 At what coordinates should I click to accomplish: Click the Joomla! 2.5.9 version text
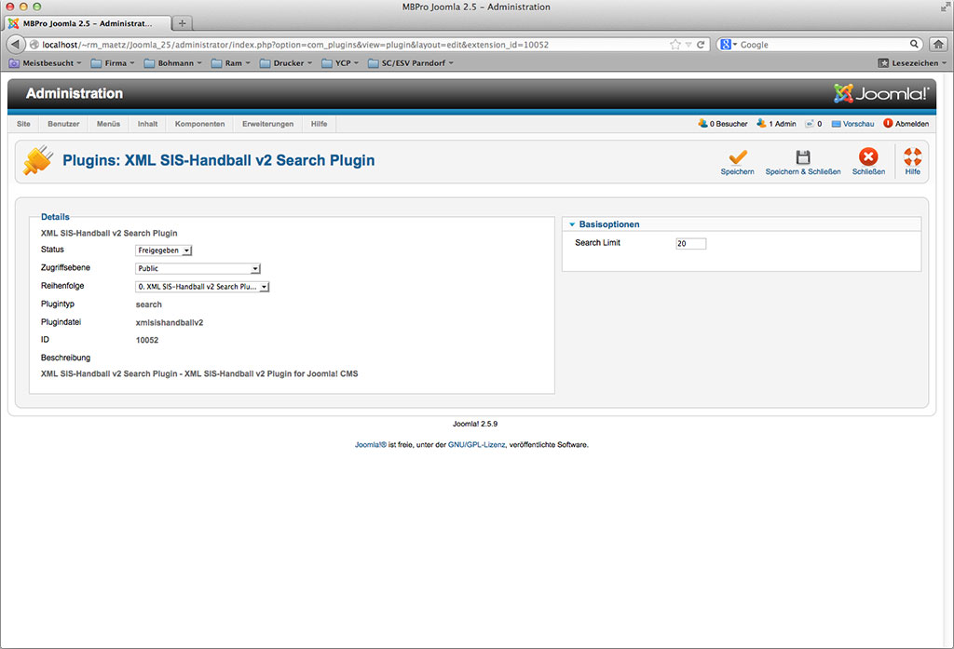tap(474, 424)
